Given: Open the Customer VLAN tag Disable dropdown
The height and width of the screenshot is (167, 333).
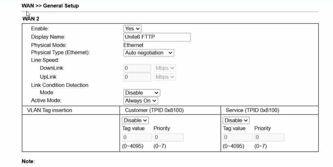Looking at the screenshot, I should point(135,120).
